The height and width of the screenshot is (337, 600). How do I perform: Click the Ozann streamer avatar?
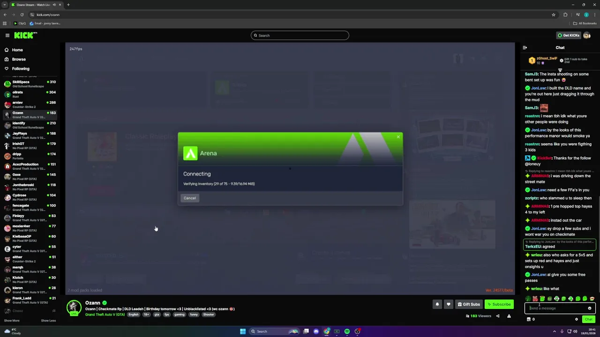pyautogui.click(x=74, y=308)
